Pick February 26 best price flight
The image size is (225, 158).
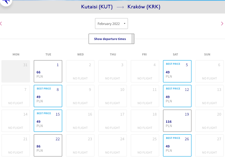pos(177,145)
